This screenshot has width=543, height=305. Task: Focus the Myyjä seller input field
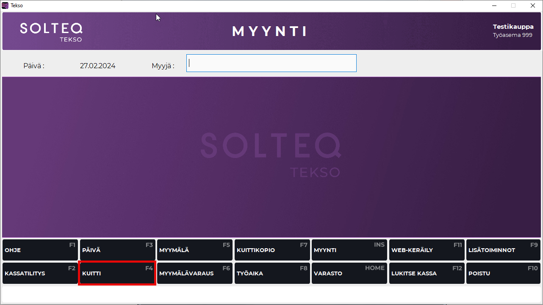pos(271,63)
